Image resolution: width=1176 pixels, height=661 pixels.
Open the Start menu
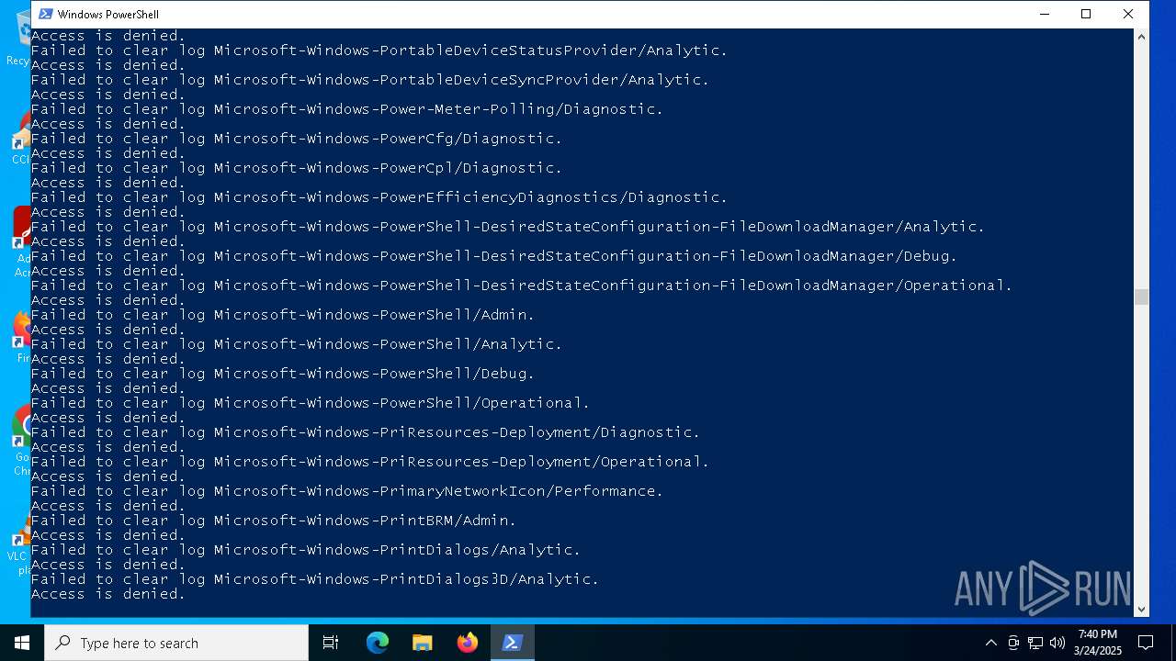pos(22,643)
